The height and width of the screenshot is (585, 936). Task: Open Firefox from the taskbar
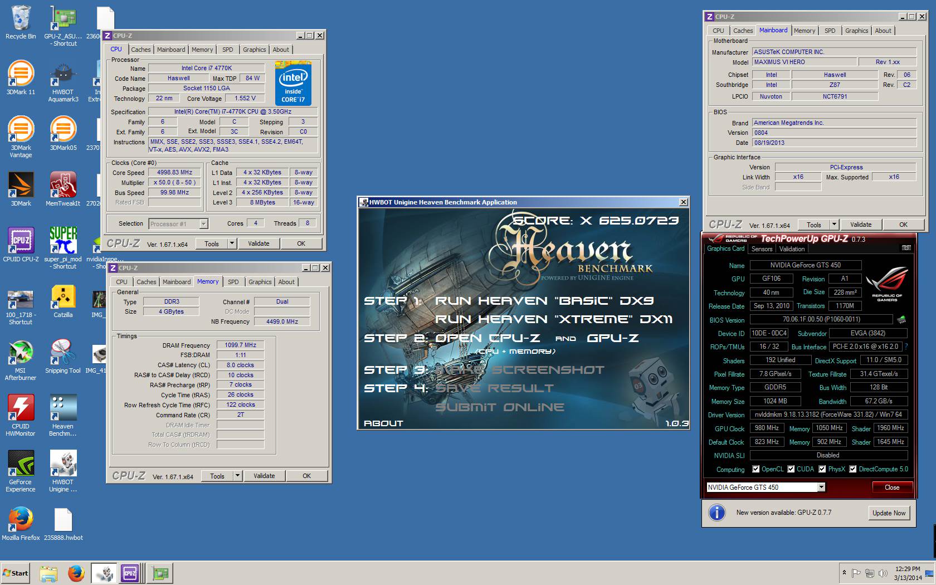(76, 573)
